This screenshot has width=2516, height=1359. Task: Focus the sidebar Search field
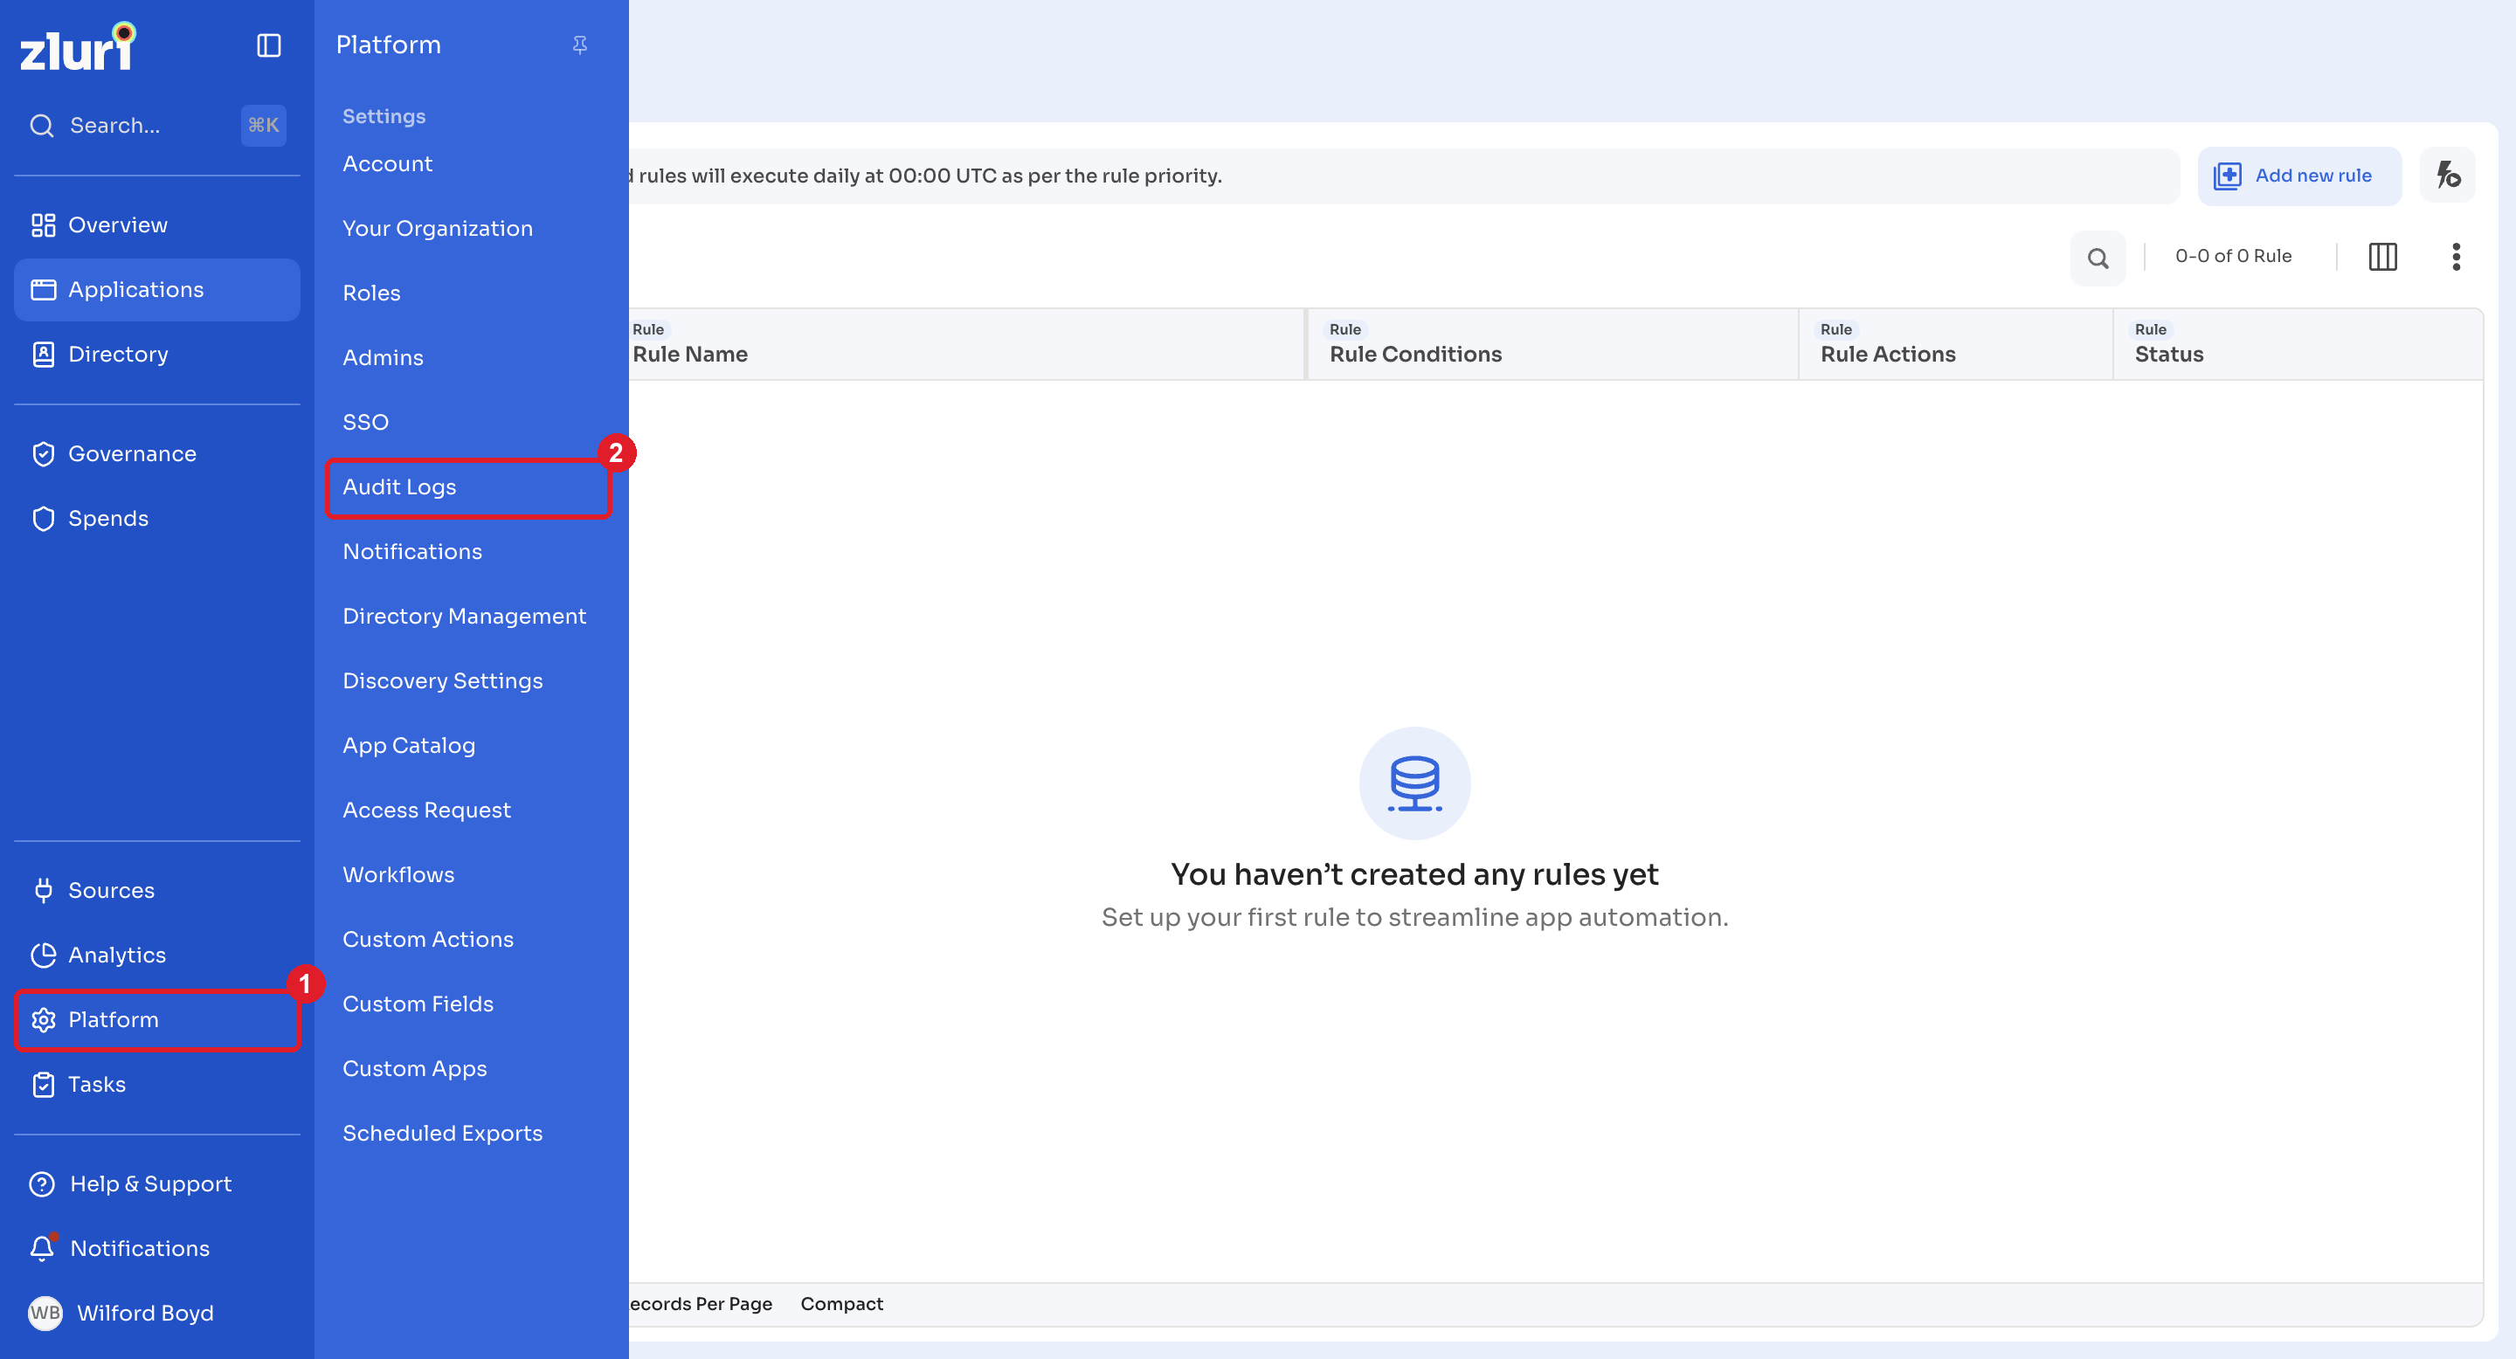coord(156,126)
